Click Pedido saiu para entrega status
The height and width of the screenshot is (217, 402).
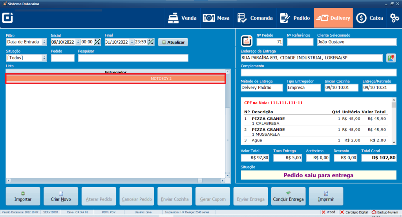click(318, 175)
